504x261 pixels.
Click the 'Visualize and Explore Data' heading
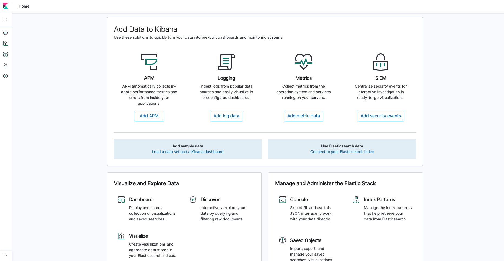point(146,183)
